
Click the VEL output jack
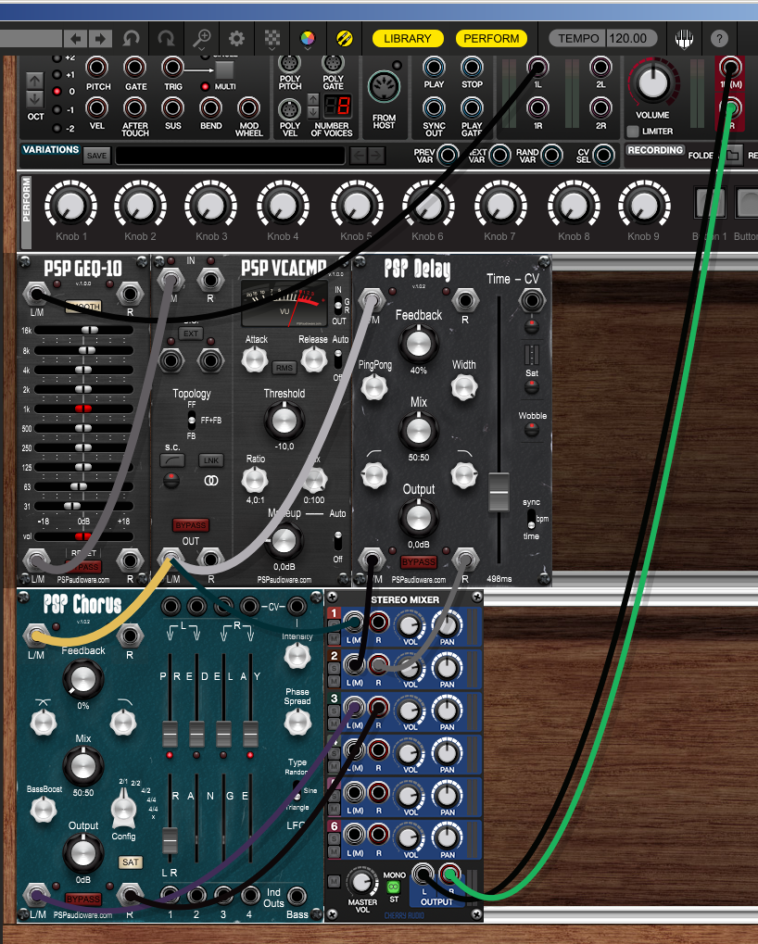[x=96, y=107]
